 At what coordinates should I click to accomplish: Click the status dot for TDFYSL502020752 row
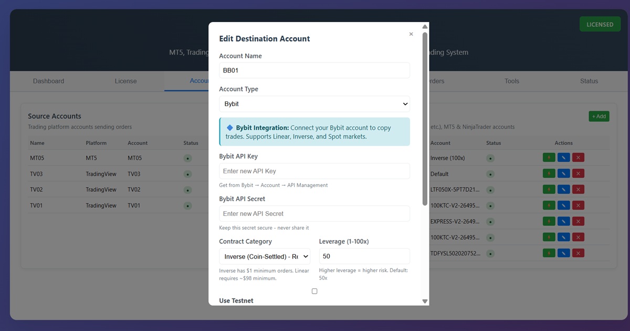pos(490,254)
